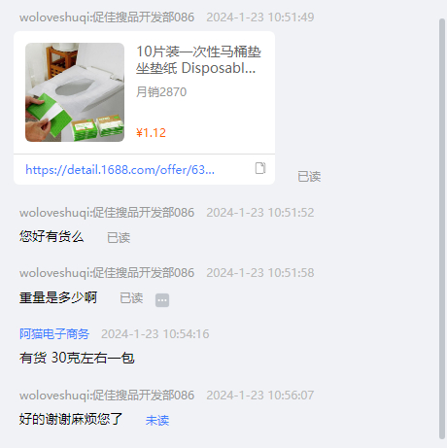Click 已读 status next to 重量是多少啊

[x=131, y=298]
